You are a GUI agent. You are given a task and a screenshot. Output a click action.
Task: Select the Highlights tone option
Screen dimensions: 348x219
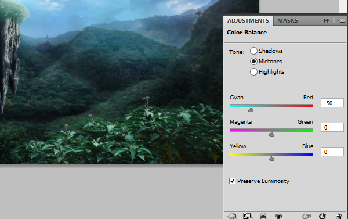pyautogui.click(x=253, y=72)
